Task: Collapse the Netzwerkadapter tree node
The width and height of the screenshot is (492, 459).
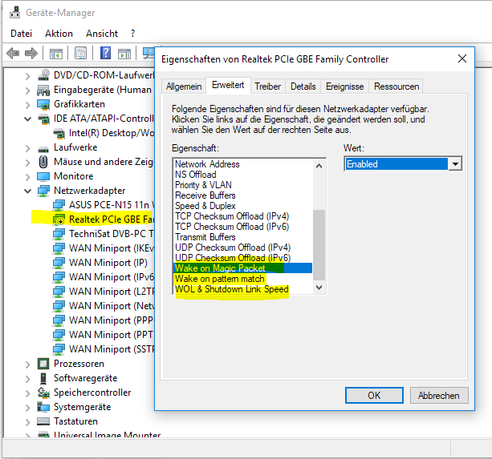Action: pos(27,191)
